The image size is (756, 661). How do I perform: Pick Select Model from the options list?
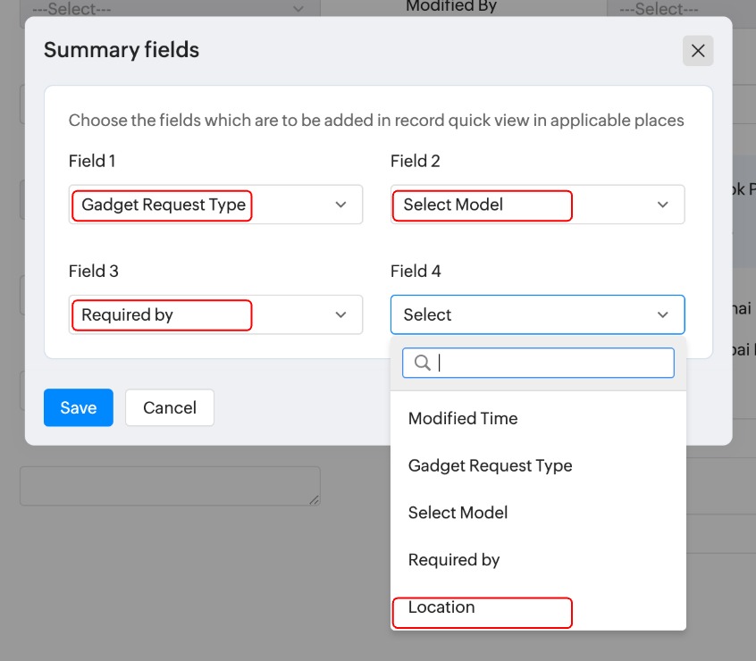tap(458, 513)
